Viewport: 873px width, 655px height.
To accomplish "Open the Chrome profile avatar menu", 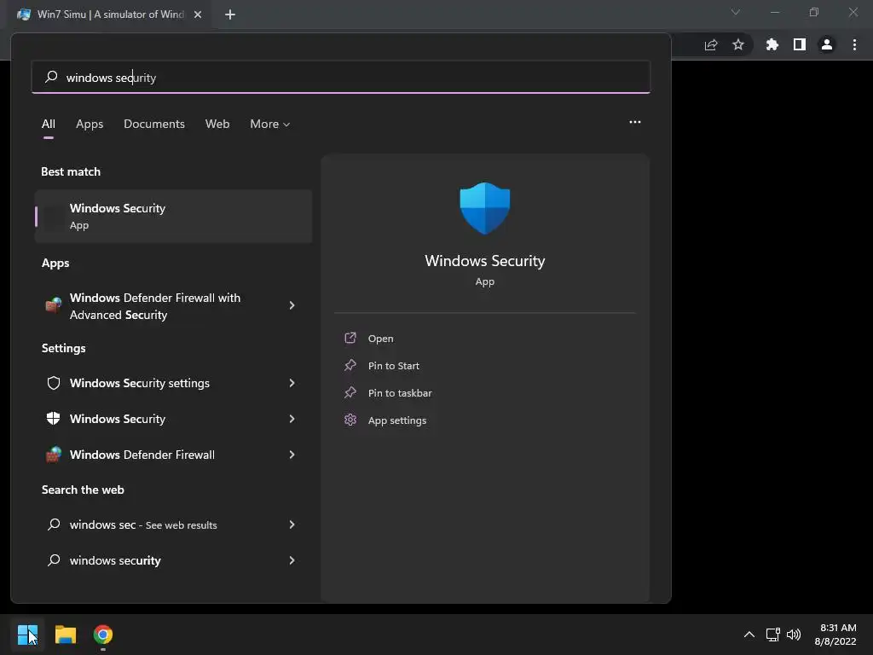I will [x=827, y=44].
